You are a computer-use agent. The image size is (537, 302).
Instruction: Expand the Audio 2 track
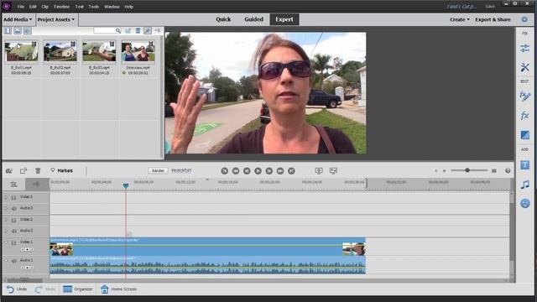(x=6, y=231)
